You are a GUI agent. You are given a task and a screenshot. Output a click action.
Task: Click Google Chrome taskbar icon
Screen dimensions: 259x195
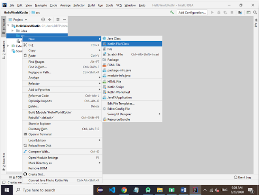pyautogui.click(x=124, y=190)
